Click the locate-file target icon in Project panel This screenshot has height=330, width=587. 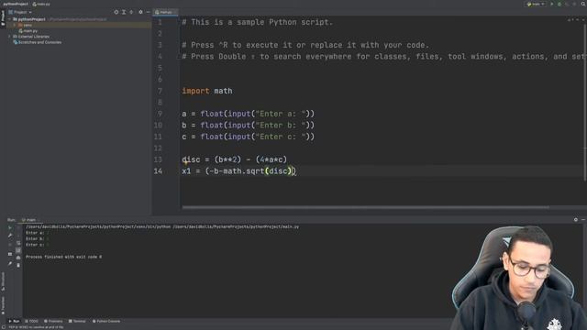click(x=116, y=12)
